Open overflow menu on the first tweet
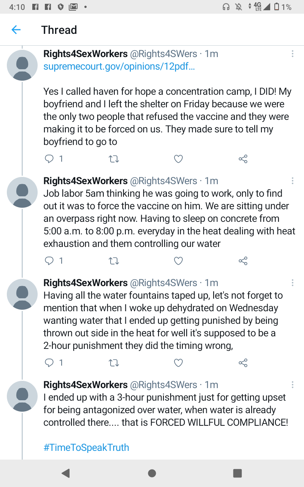This screenshot has height=487, width=304. pos(292,54)
